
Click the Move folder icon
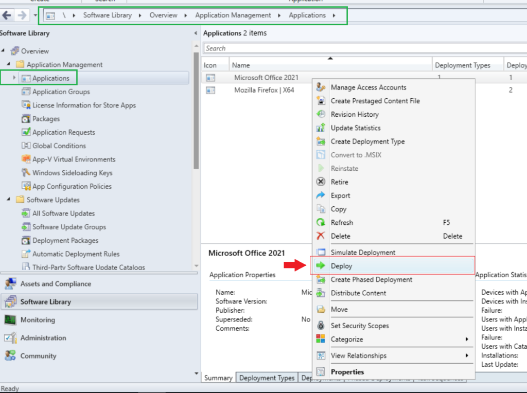pyautogui.click(x=321, y=309)
